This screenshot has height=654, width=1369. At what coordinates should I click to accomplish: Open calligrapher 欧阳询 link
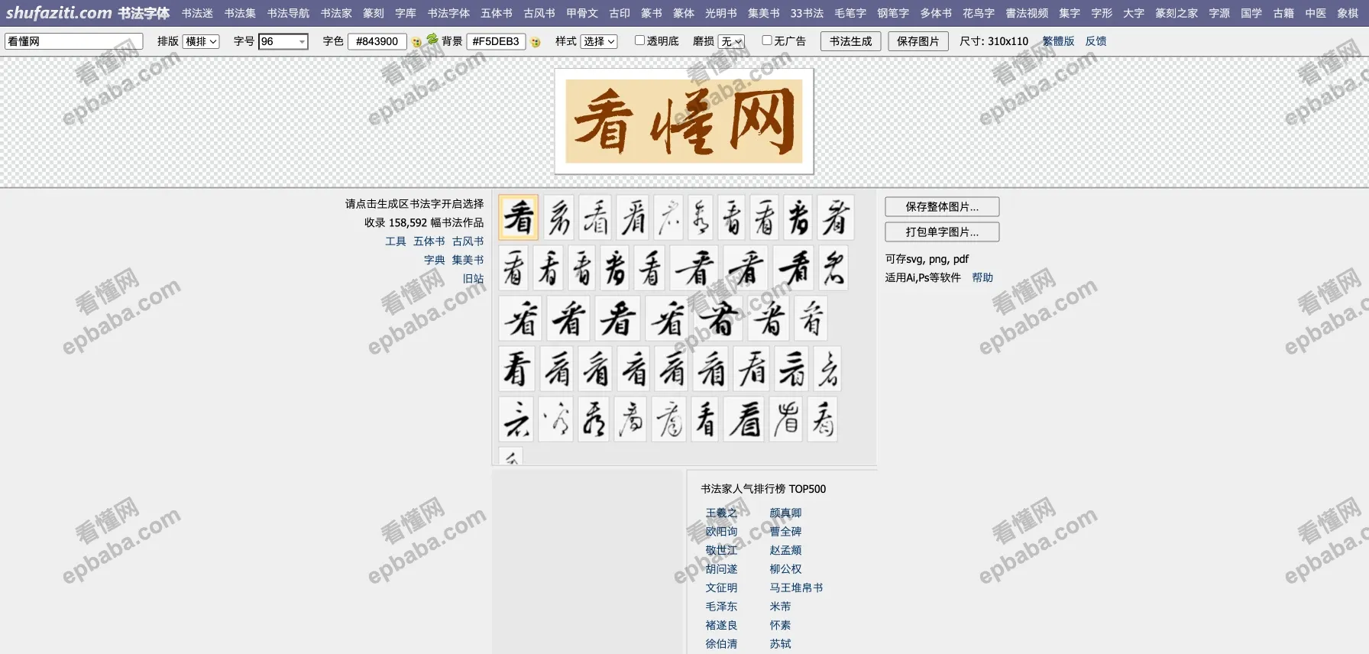tap(721, 532)
